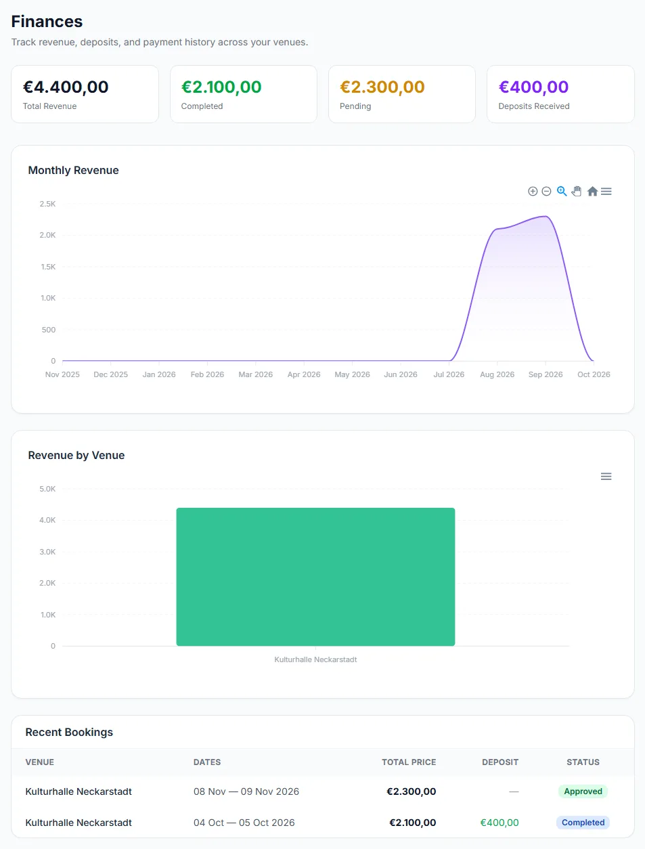The height and width of the screenshot is (849, 645).
Task: Open Revenue by Venue chart menu
Action: [x=606, y=477]
